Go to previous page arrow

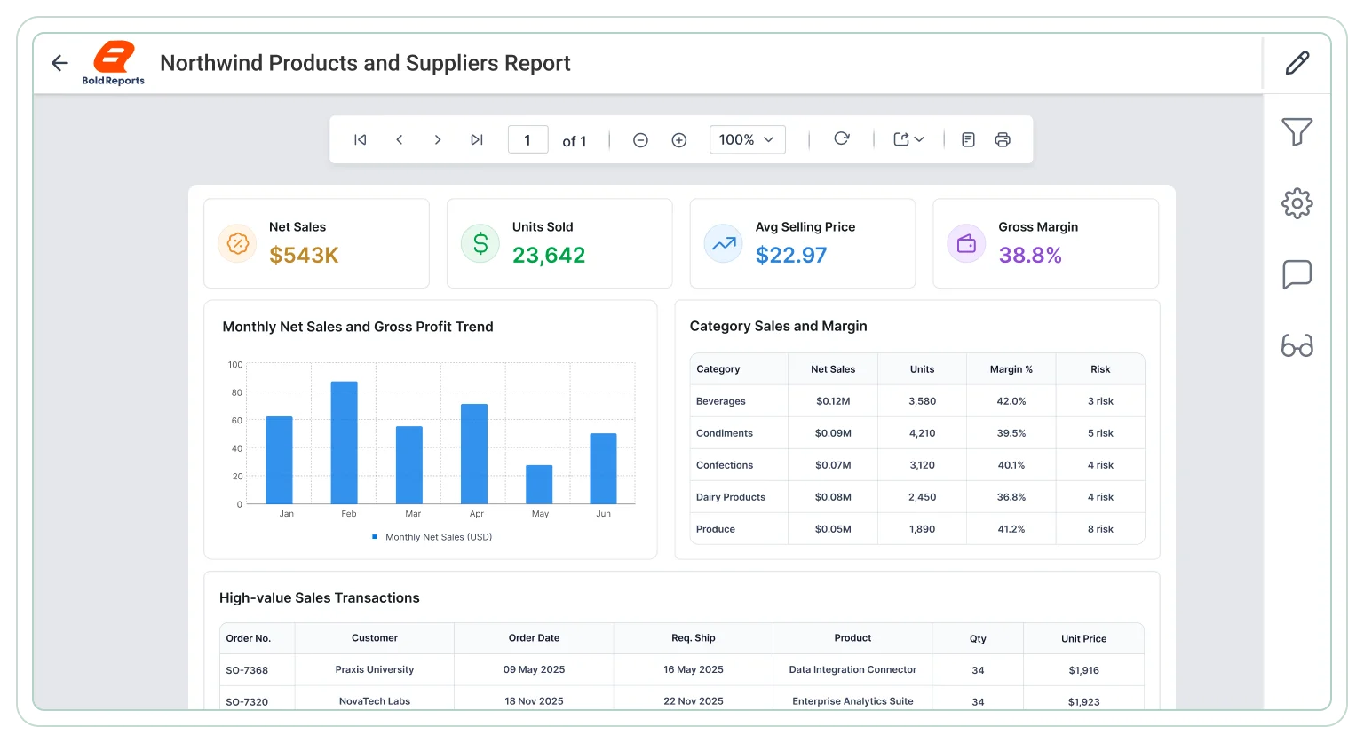[400, 139]
